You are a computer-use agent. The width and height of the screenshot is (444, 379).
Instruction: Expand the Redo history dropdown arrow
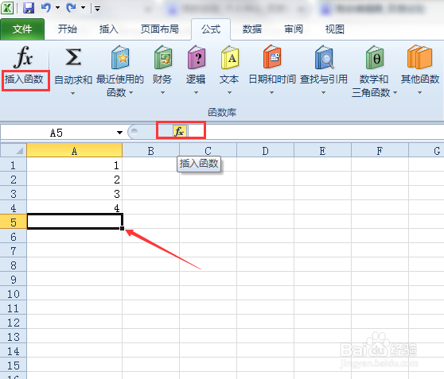[84, 8]
